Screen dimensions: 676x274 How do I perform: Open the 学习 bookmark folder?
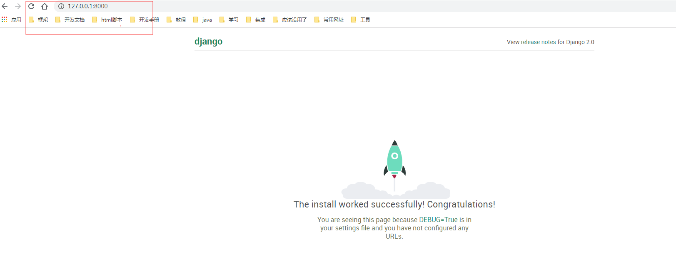[x=229, y=20]
